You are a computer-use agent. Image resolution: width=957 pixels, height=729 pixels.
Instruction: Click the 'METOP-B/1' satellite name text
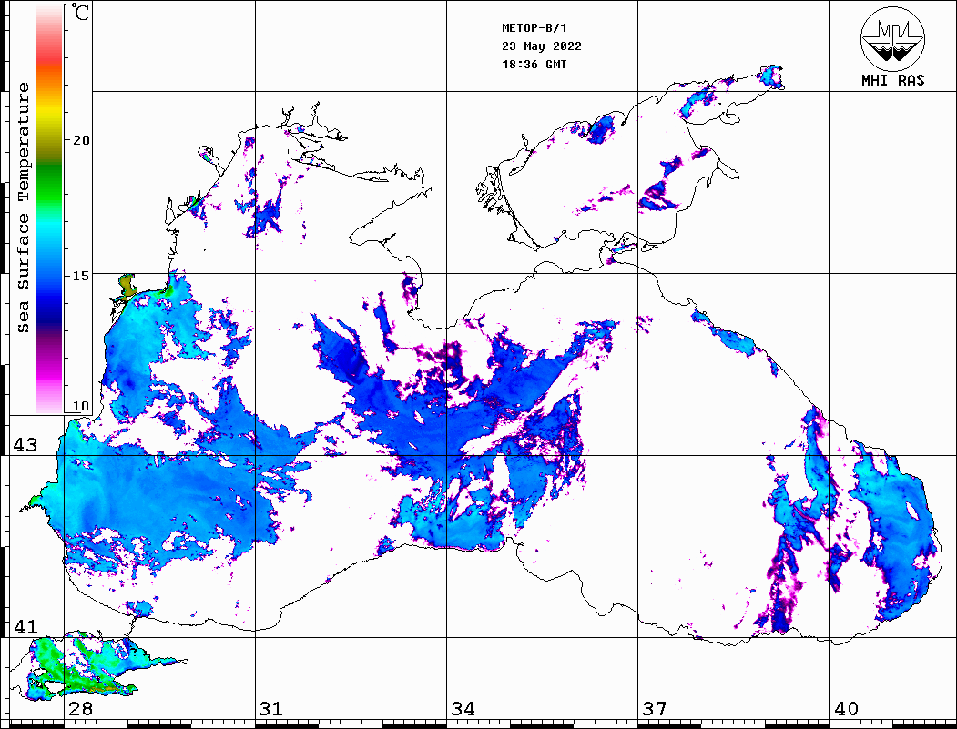tap(534, 28)
